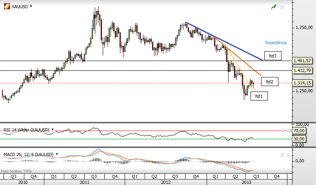Click the 1.412,79 price level tag
Image resolution: width=316 pixels, height=185 pixels.
click(x=303, y=70)
